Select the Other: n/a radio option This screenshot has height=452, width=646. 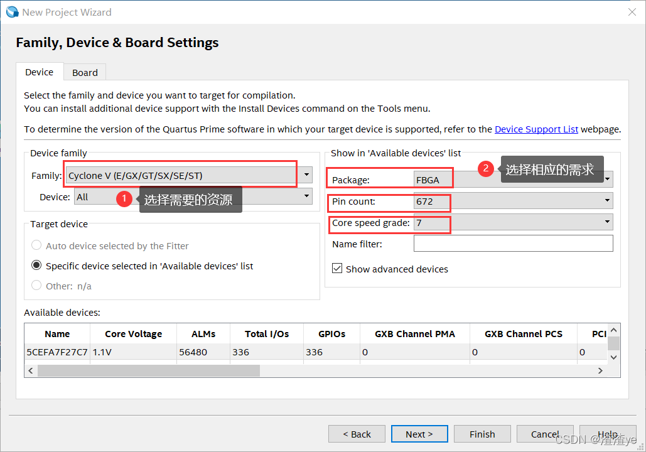coord(36,286)
